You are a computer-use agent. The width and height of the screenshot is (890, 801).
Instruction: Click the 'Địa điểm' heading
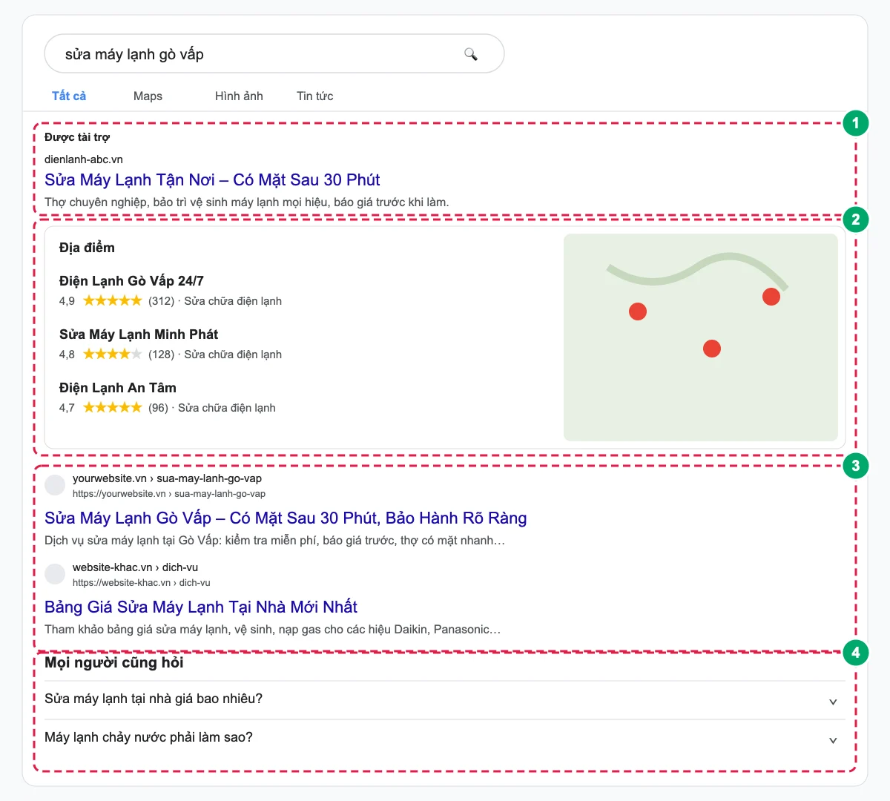pyautogui.click(x=87, y=247)
